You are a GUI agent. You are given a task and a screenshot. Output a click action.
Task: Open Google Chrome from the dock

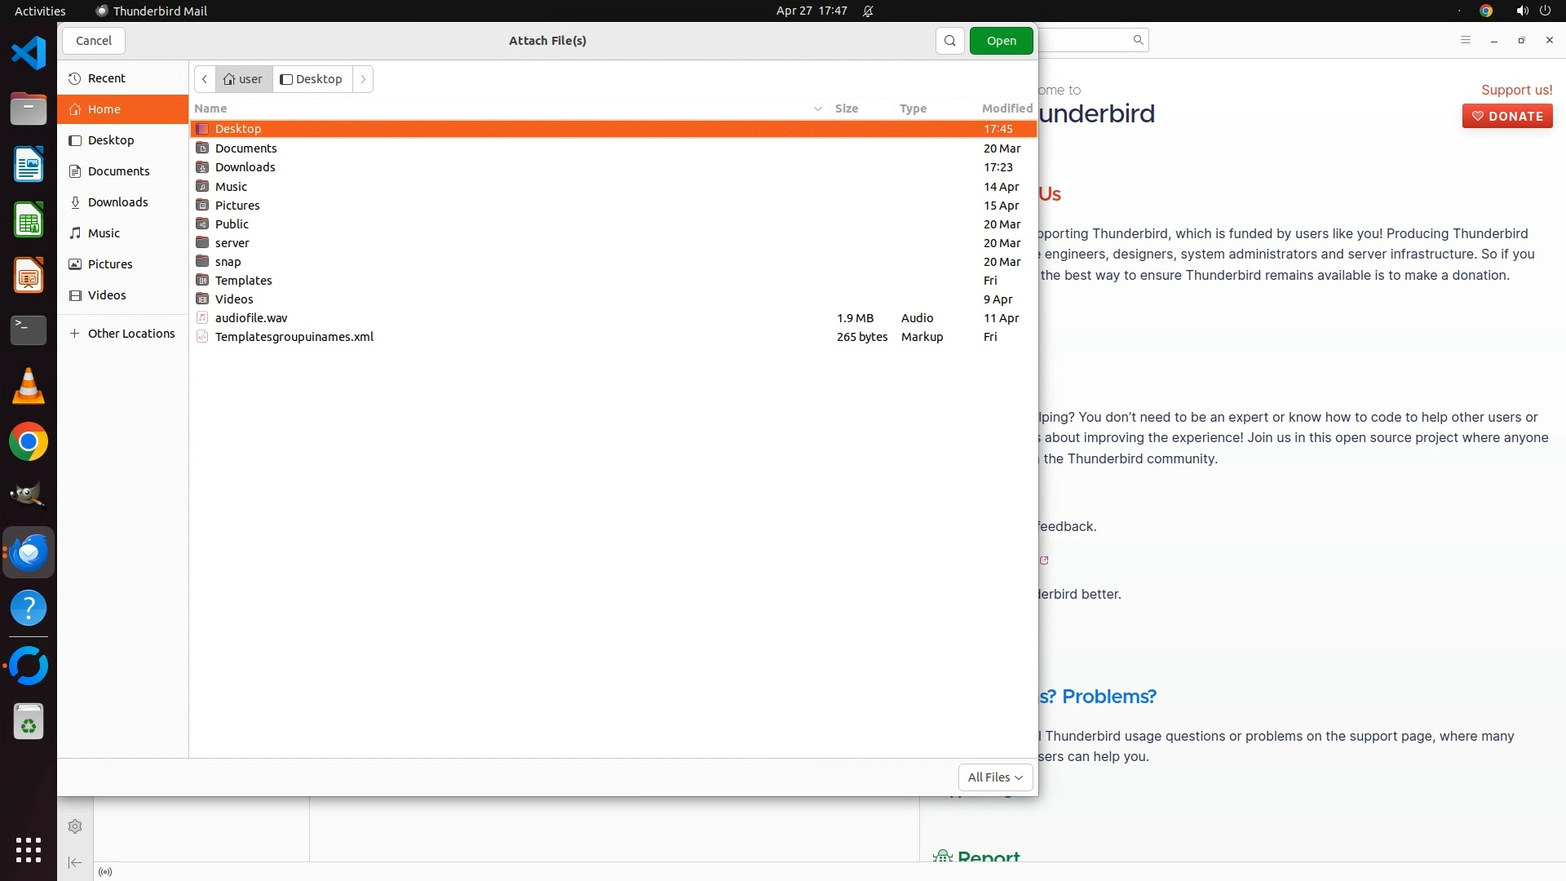click(29, 442)
